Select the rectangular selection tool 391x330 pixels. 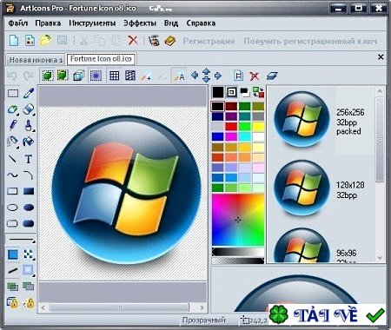pos(13,93)
